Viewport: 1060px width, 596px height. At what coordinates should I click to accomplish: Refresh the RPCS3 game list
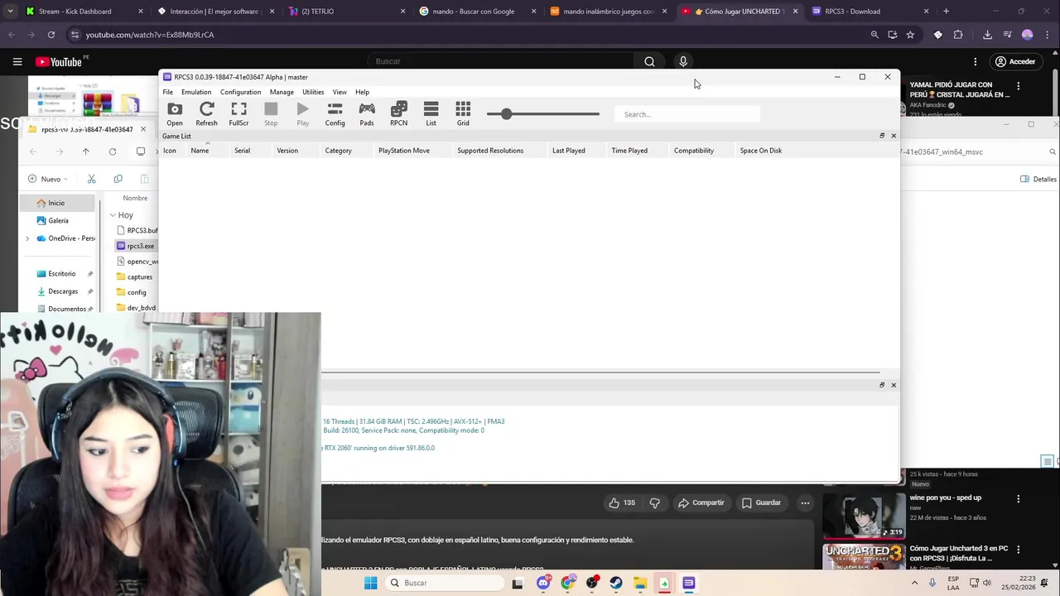point(206,114)
